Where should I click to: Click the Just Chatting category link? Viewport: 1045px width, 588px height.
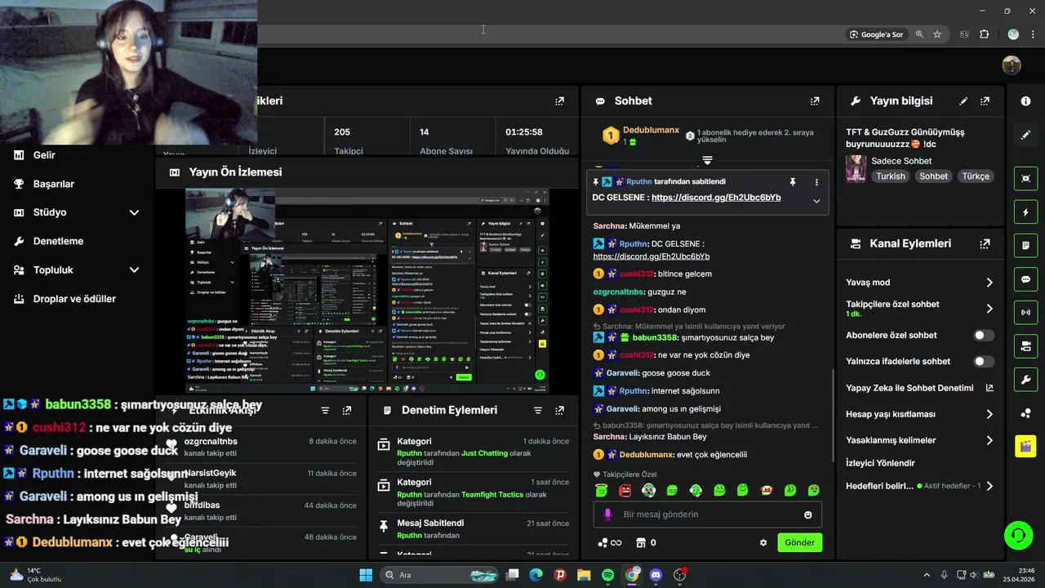click(485, 453)
